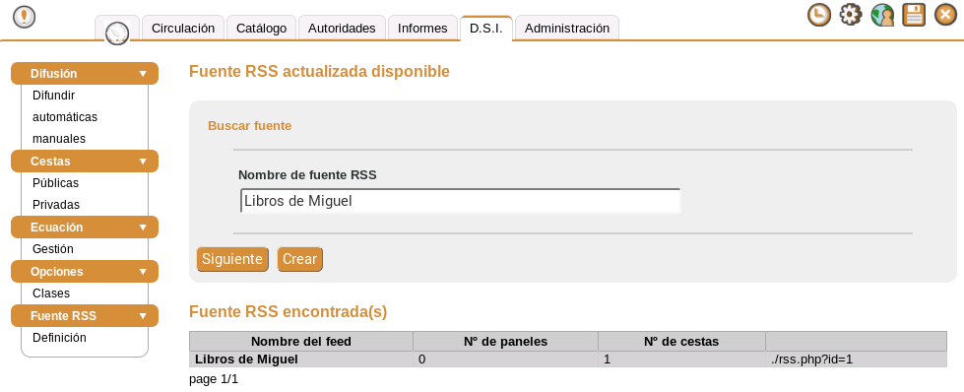Click the floppy disk save icon

[x=914, y=14]
